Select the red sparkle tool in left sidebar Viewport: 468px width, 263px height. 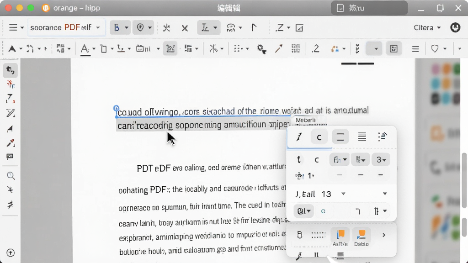[11, 84]
